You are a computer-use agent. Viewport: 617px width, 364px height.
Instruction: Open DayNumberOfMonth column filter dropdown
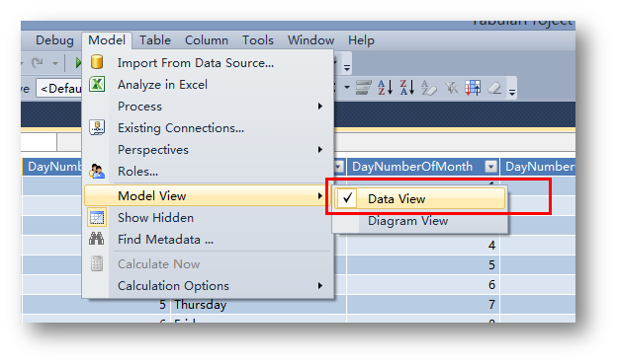pyautogui.click(x=490, y=167)
